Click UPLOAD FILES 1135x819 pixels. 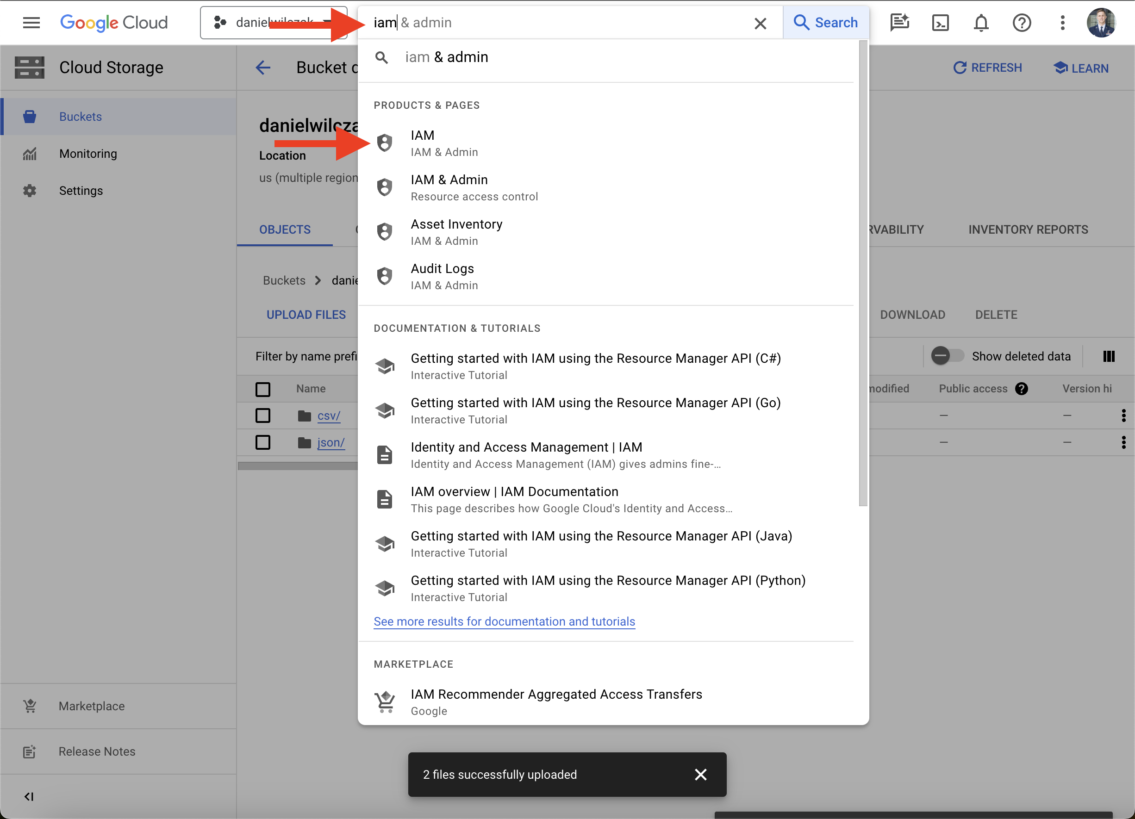point(306,315)
